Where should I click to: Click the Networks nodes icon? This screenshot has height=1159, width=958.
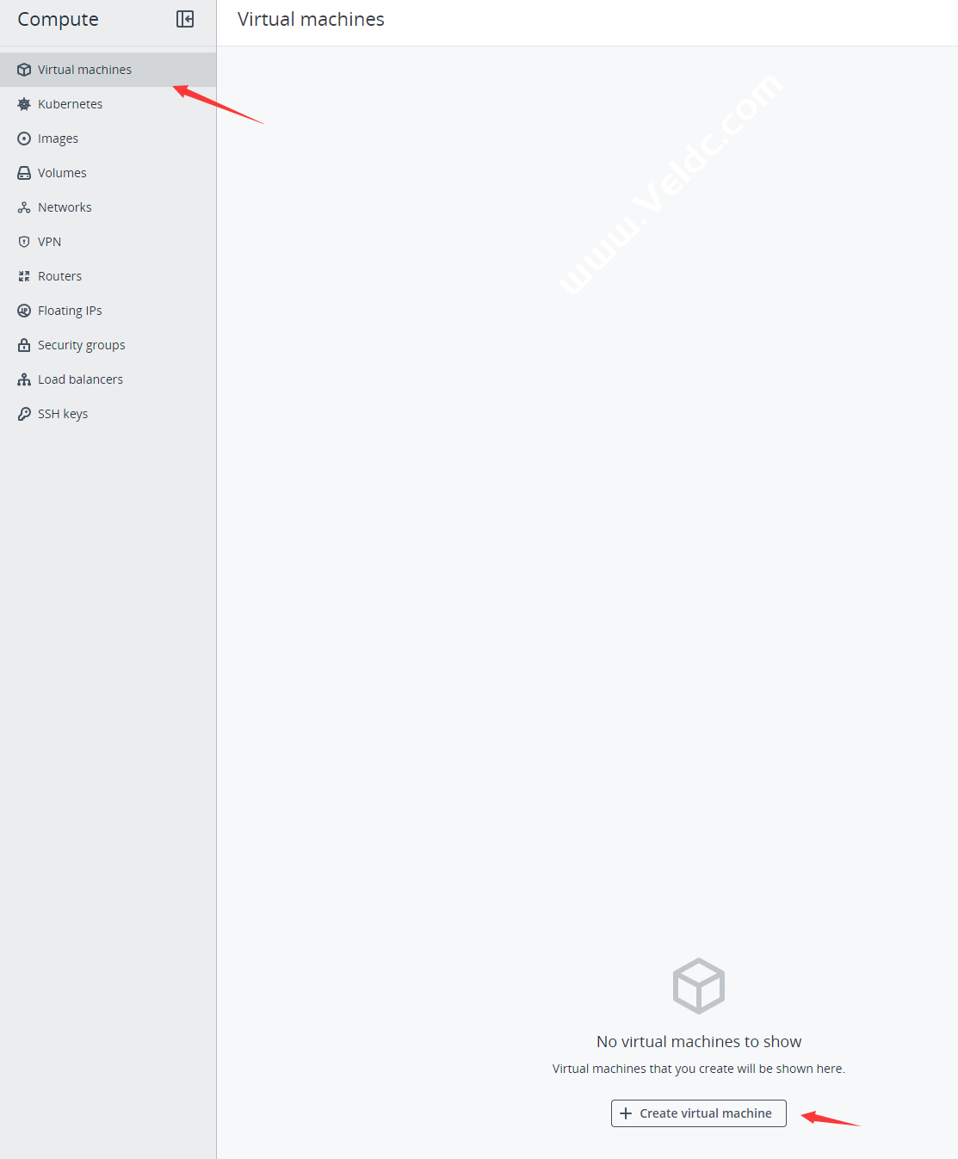(24, 207)
